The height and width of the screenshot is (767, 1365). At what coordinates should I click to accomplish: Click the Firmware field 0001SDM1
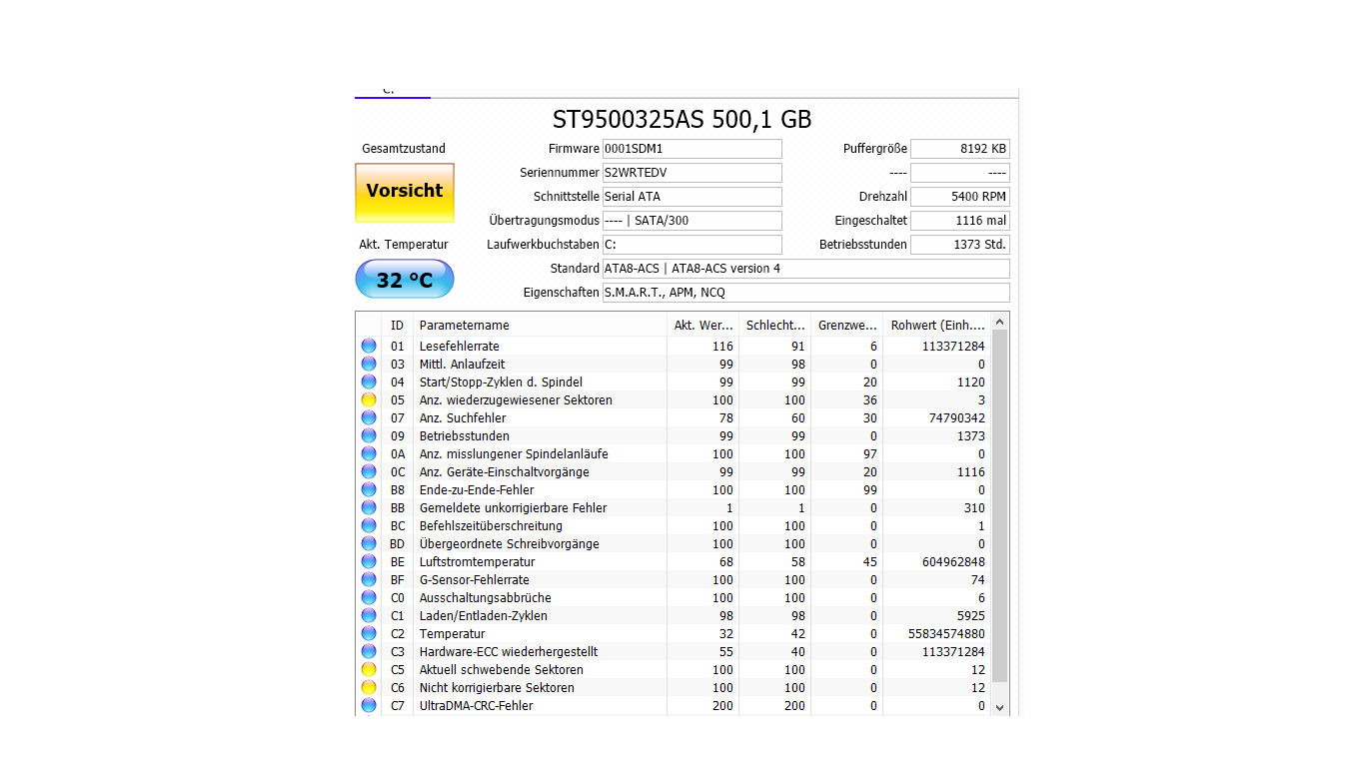[x=691, y=149]
